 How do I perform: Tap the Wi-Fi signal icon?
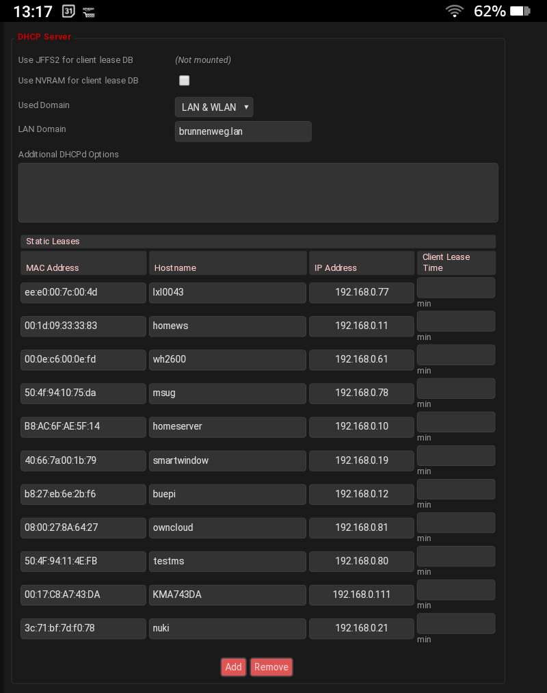(454, 11)
